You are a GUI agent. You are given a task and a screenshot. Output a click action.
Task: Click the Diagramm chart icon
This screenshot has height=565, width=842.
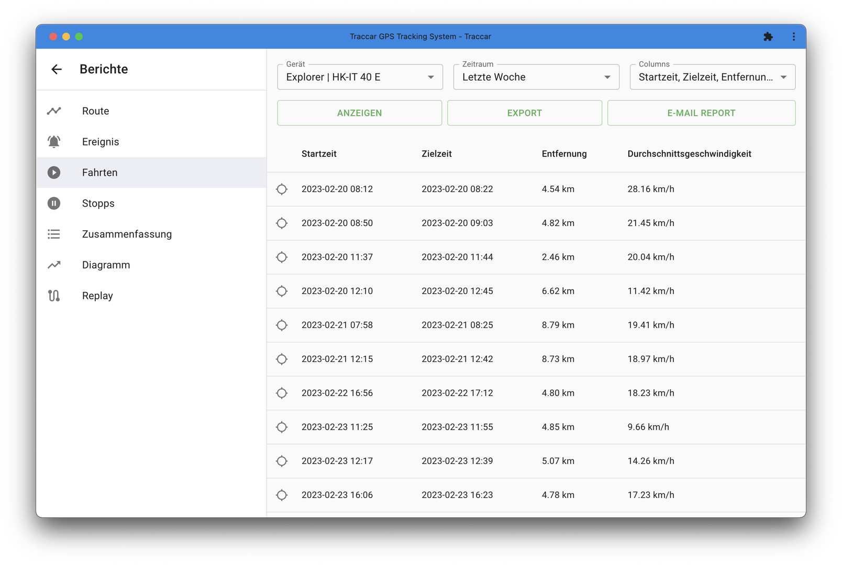click(x=54, y=265)
